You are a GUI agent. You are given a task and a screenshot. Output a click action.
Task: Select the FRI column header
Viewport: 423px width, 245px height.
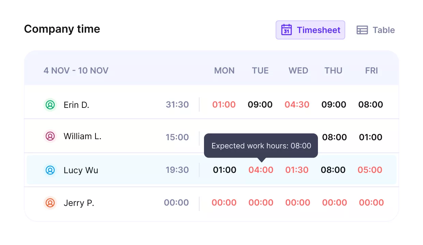coord(371,70)
